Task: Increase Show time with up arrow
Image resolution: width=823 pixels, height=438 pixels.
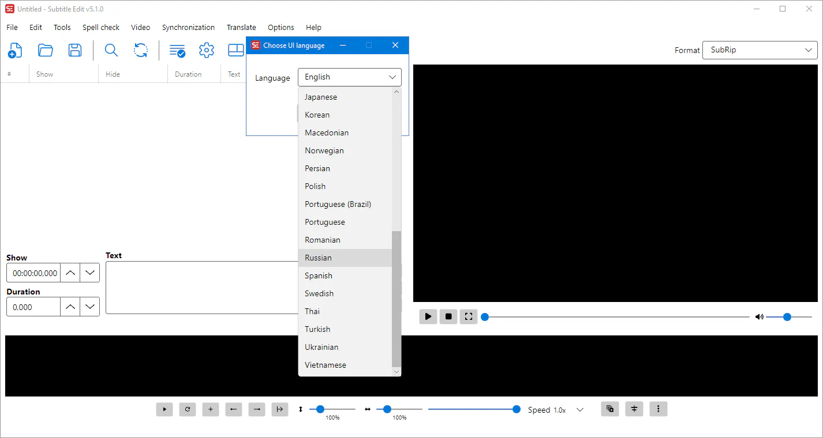Action: click(70, 273)
